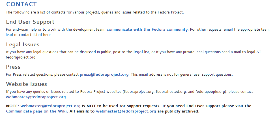Click the 'Legal Issues' heading
This screenshot has height=117, width=273.
(23, 44)
